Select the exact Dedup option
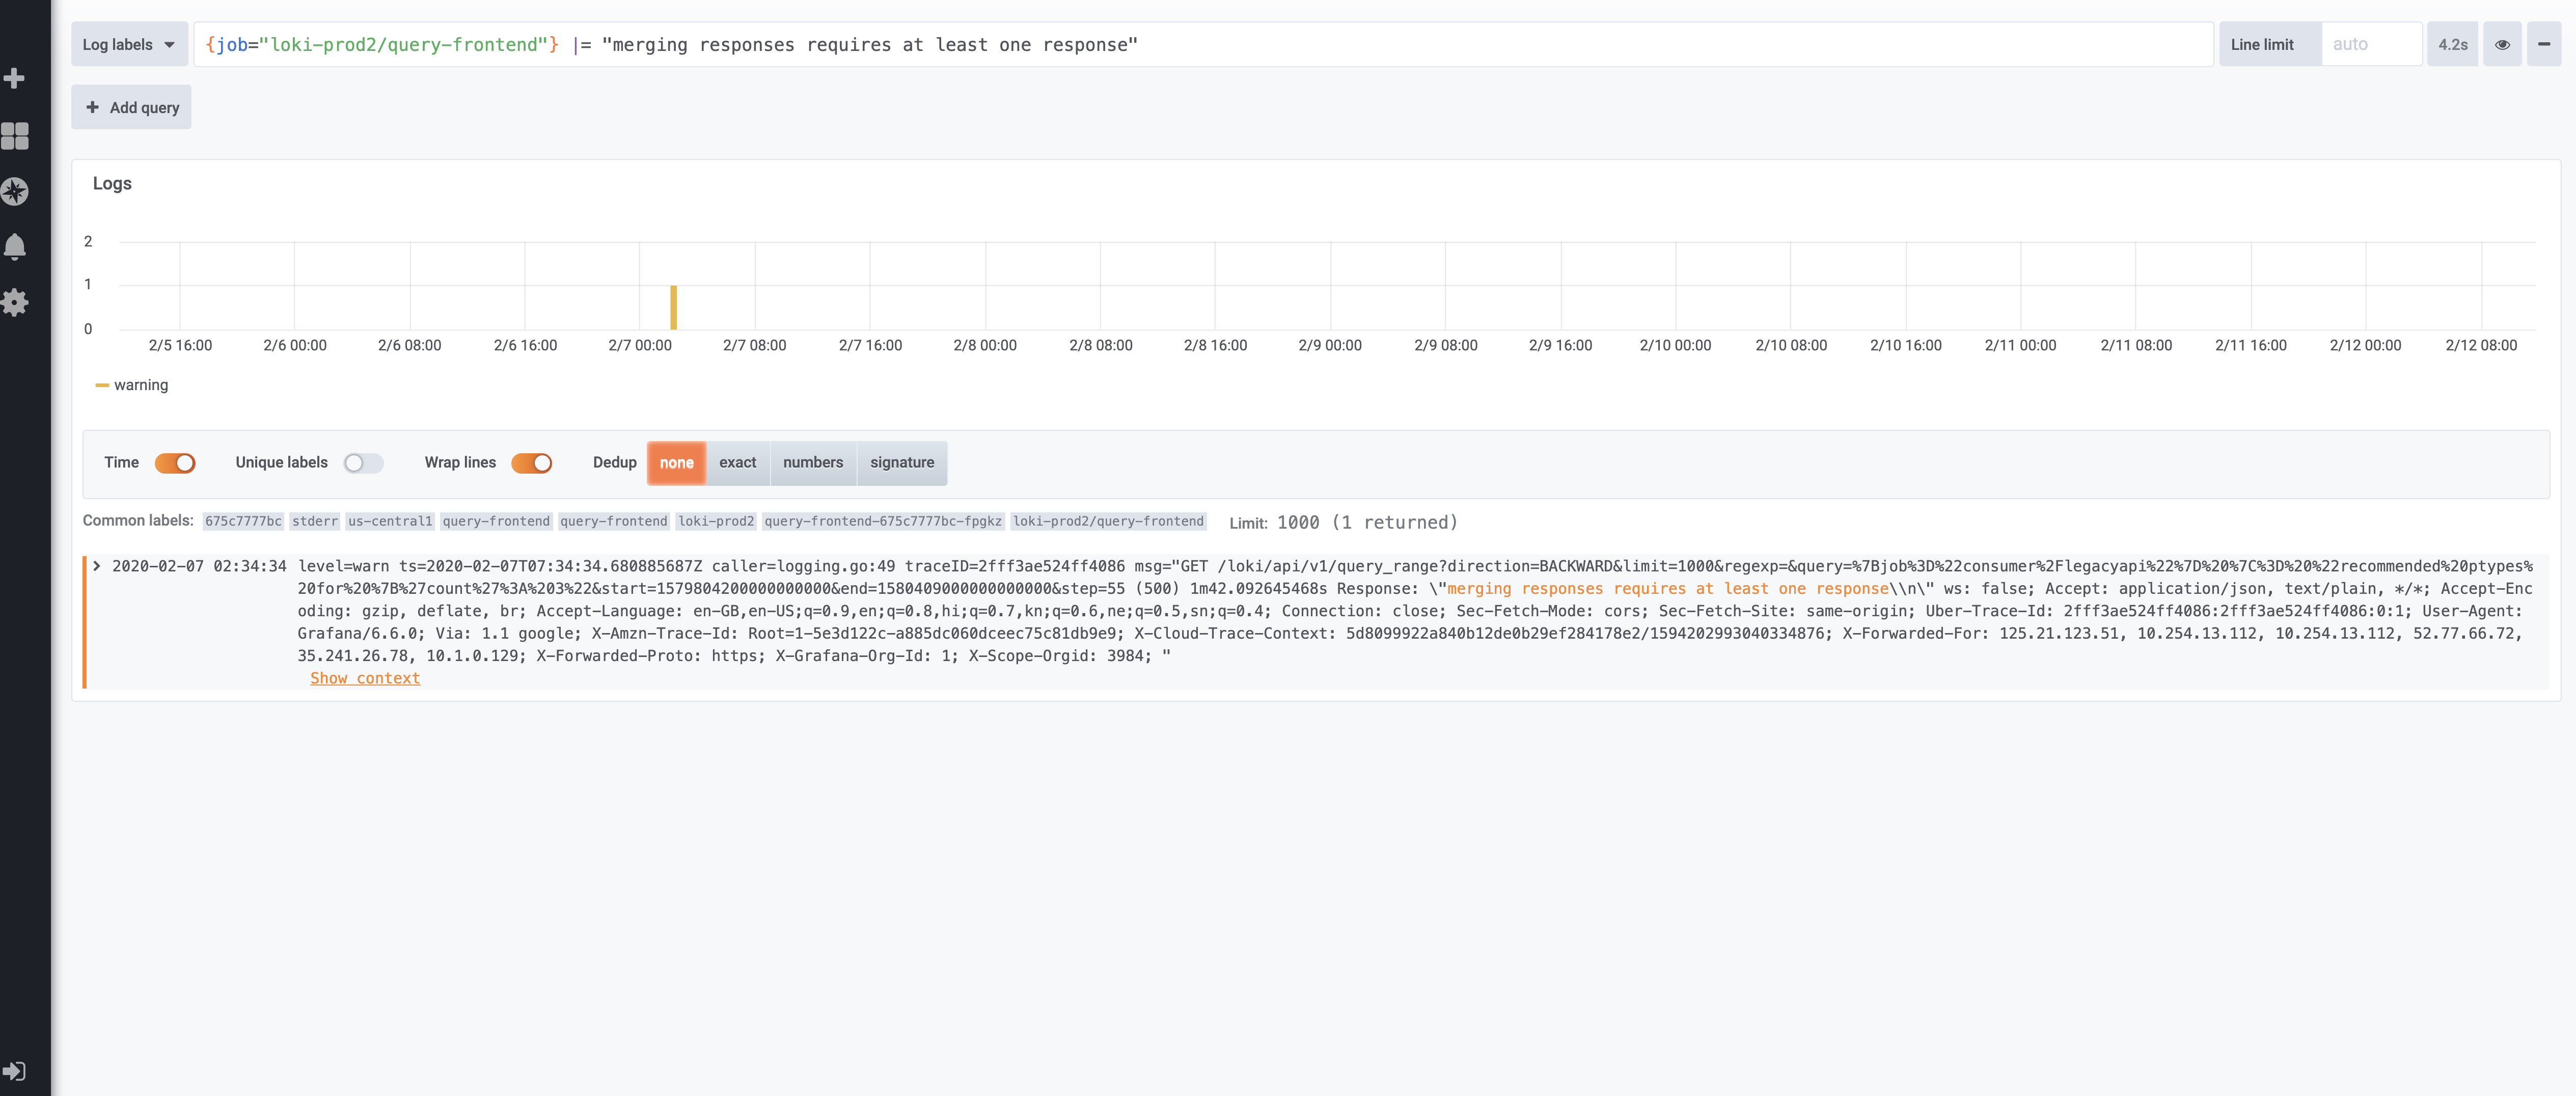This screenshot has width=2576, height=1096. tap(738, 463)
